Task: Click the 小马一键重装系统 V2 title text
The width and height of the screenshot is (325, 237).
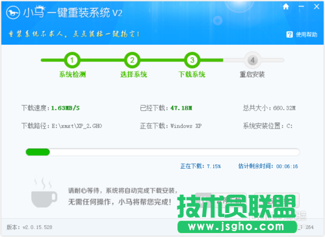Action: (73, 12)
